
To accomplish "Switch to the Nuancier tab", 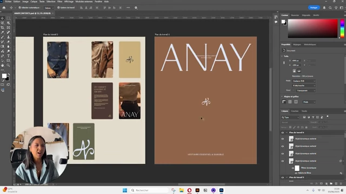I will pos(295,16).
